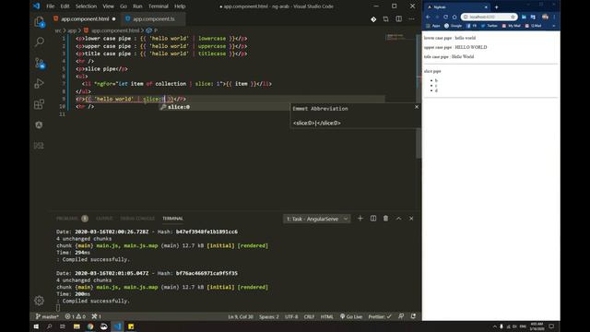Change the HTML language mode in the status bar
Image resolution: width=590 pixels, height=332 pixels.
coord(326,316)
